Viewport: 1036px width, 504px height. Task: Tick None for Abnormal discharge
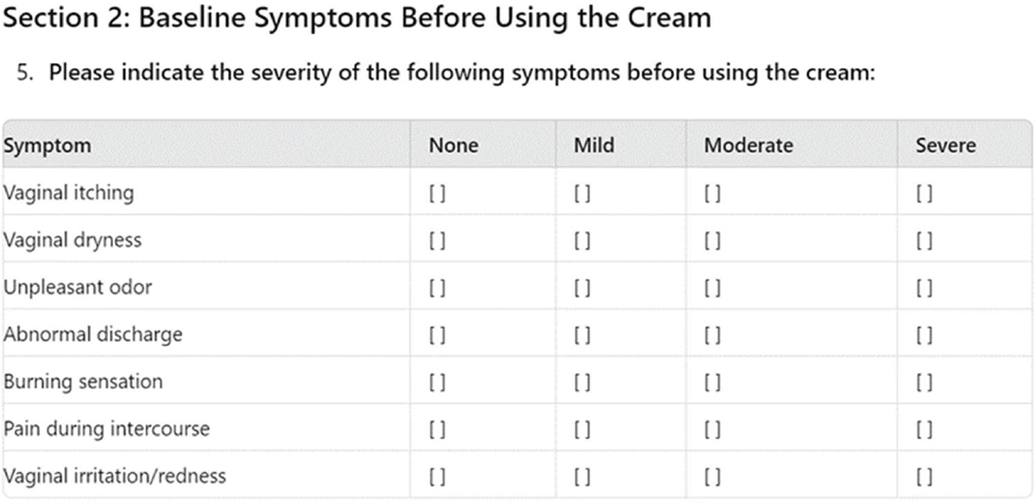point(436,335)
